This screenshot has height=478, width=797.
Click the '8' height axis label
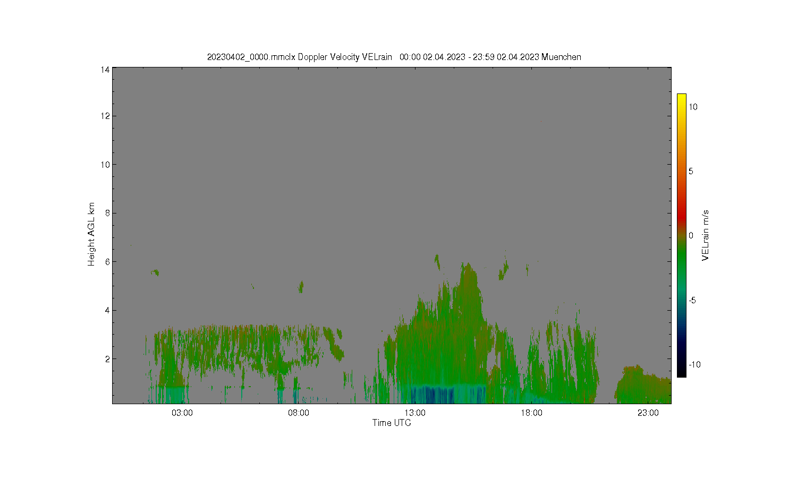coord(107,213)
